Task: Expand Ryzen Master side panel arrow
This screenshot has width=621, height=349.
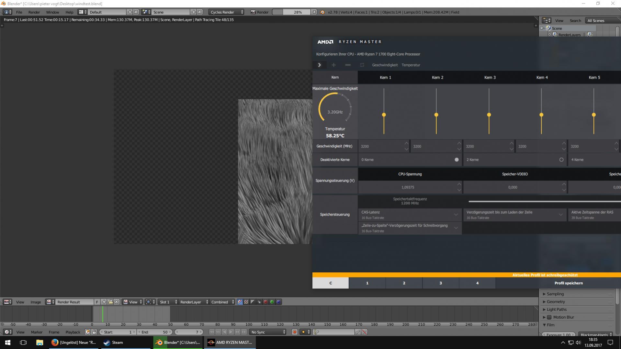Action: 319,65
